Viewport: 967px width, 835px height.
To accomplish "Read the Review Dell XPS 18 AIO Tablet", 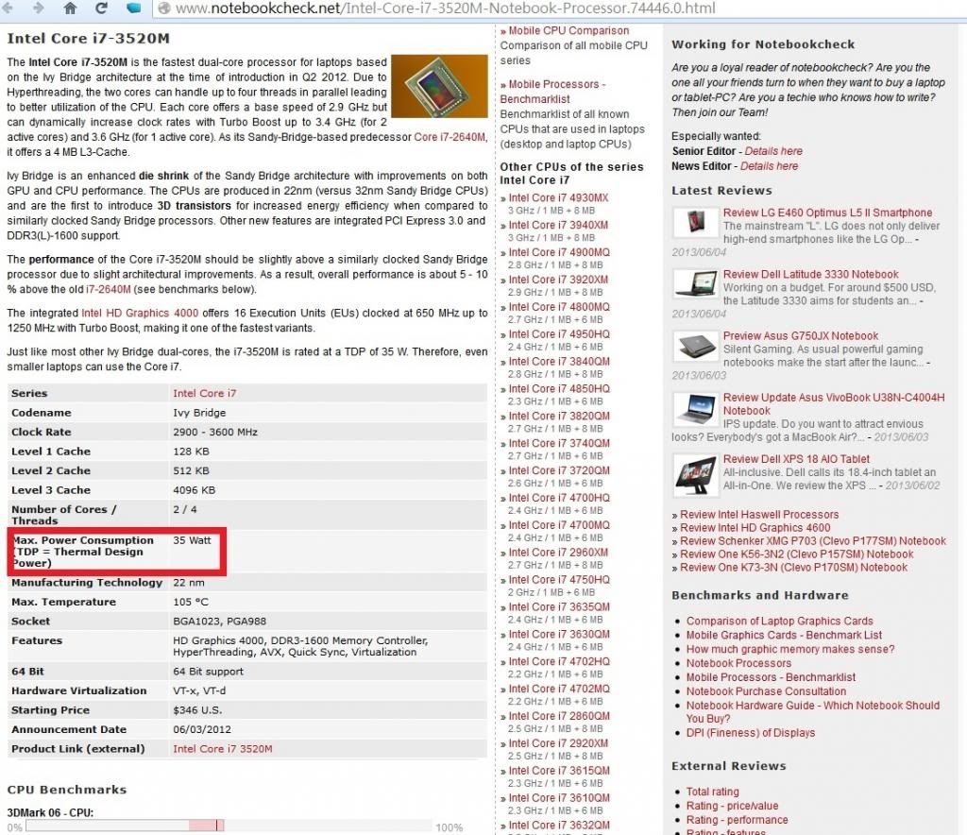I will tap(796, 459).
